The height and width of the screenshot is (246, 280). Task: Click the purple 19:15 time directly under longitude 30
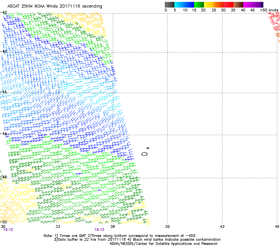pyautogui.click(x=8, y=230)
